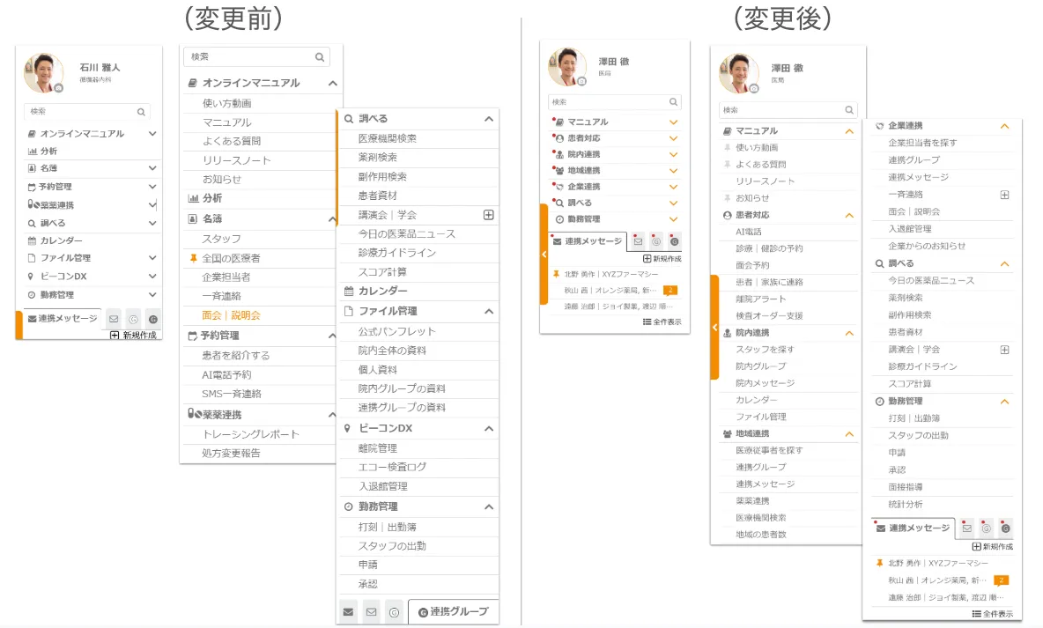Viewport: 1043px width, 628px height.
Task: Open the トレーシングレポート menu item
Action: (x=250, y=434)
